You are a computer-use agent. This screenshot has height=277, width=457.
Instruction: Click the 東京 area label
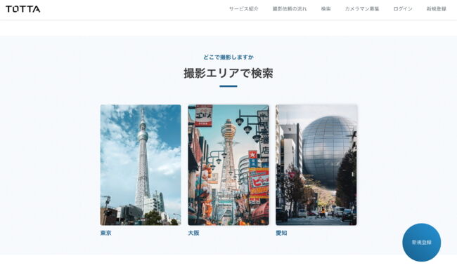[105, 233]
